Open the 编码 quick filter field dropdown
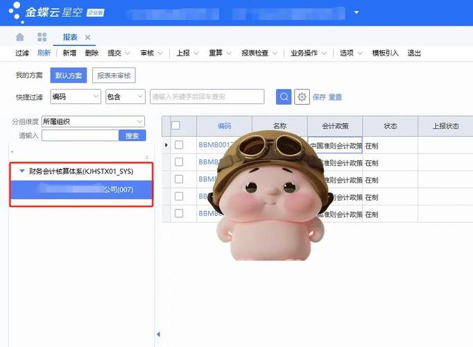 (76, 96)
